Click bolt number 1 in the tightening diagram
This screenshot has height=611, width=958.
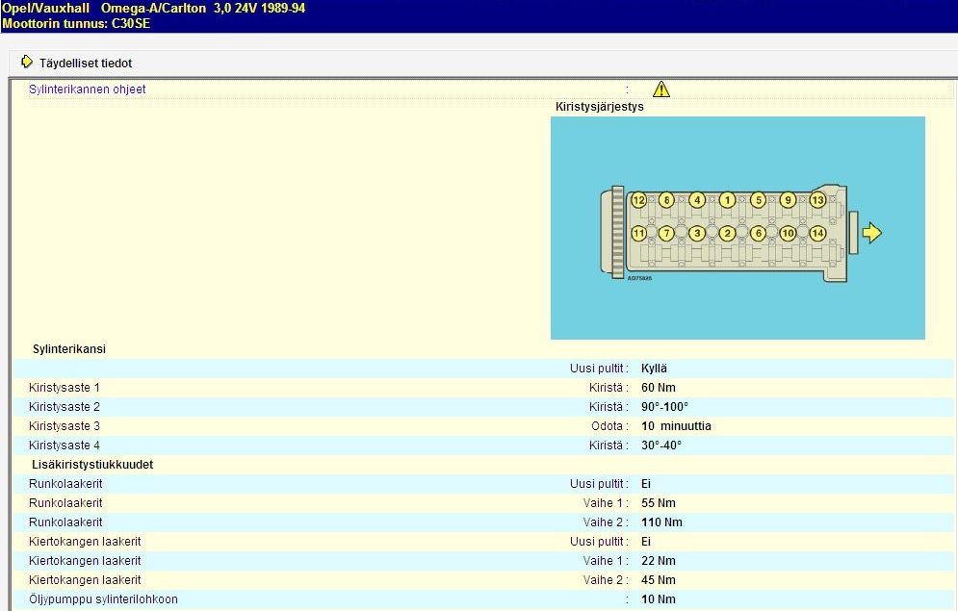pos(727,200)
